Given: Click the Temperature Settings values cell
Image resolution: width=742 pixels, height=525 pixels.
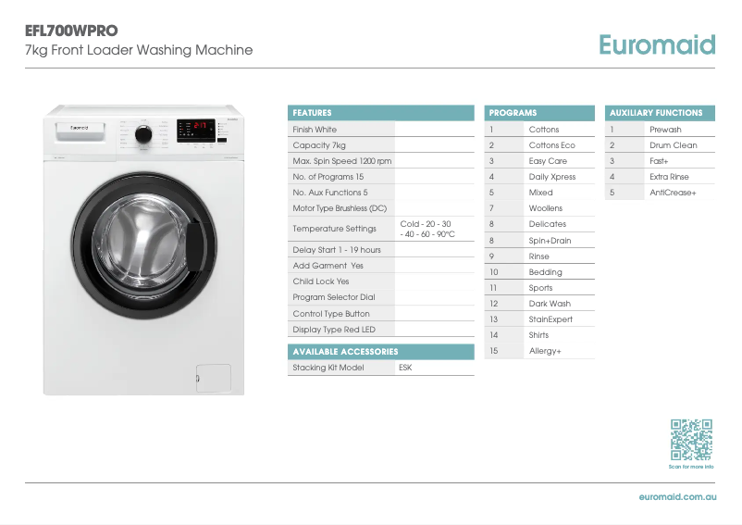Looking at the screenshot, I should coord(433,230).
